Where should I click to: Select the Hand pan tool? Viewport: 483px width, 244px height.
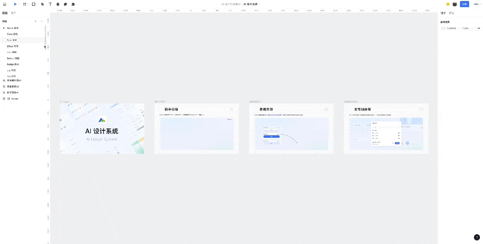pos(58,4)
